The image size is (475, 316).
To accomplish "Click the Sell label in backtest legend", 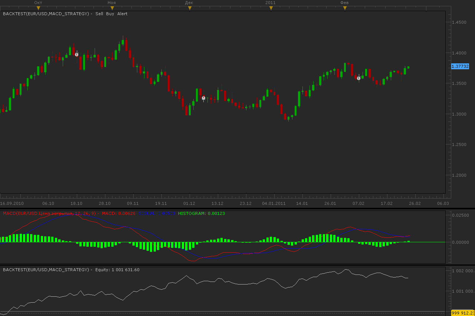I will point(99,14).
